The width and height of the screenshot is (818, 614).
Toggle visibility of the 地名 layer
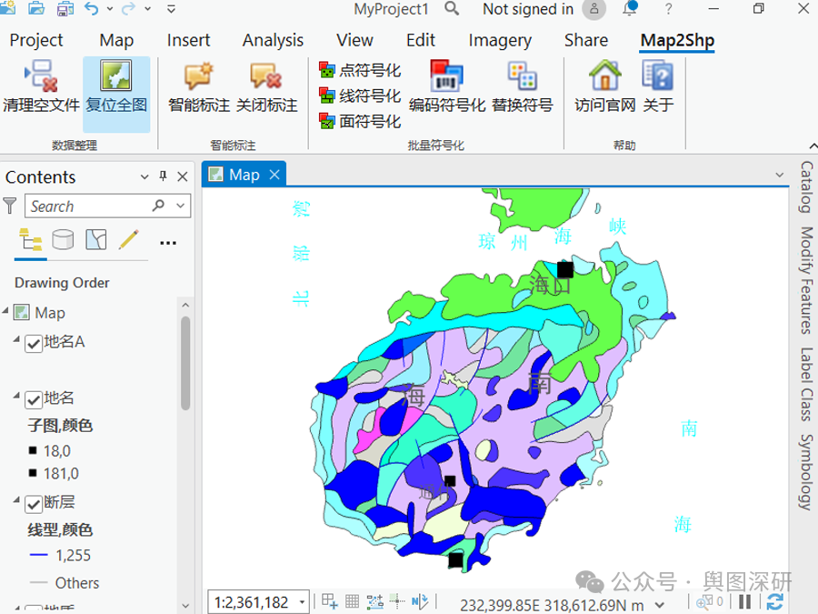[x=34, y=400]
